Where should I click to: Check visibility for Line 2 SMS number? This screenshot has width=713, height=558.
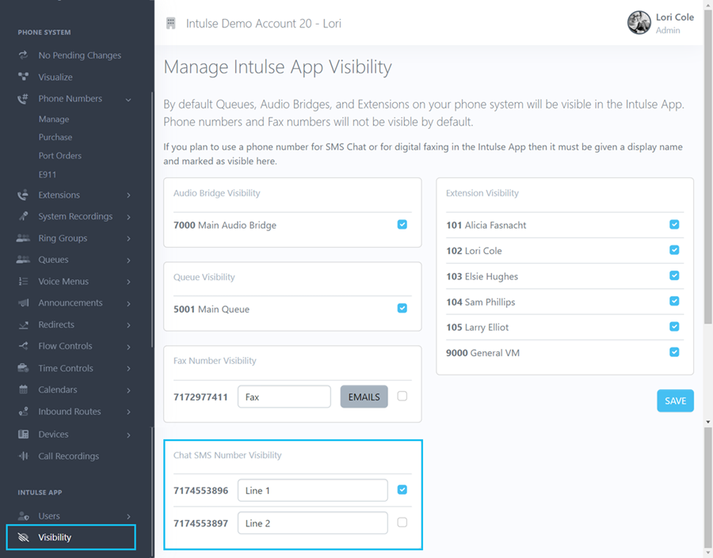coord(402,522)
